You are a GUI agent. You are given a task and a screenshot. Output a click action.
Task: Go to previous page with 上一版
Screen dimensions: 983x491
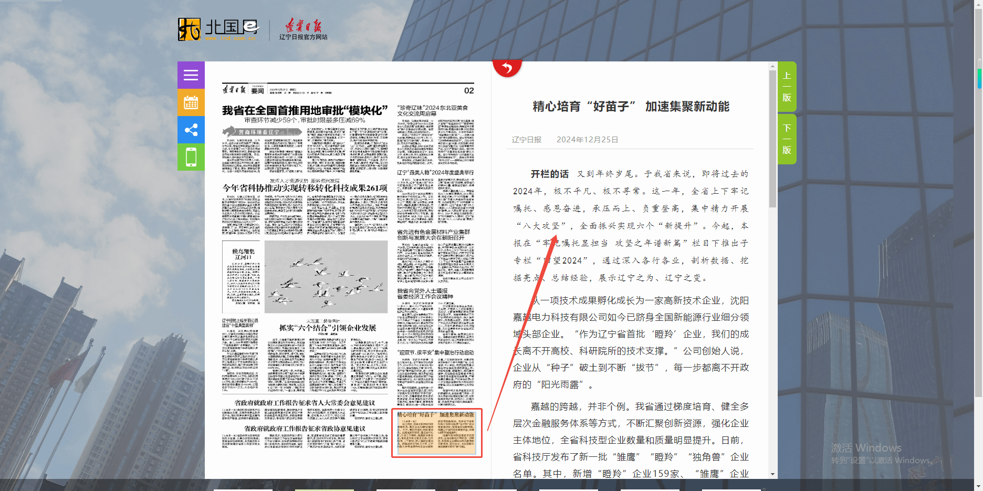coord(787,87)
